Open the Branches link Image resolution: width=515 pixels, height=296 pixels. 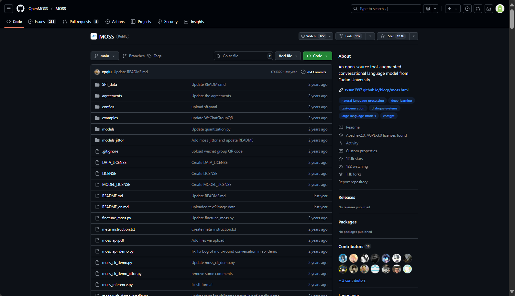point(134,56)
